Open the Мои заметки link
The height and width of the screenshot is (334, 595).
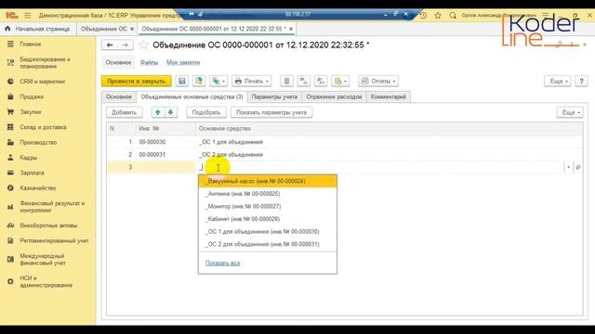click(183, 62)
